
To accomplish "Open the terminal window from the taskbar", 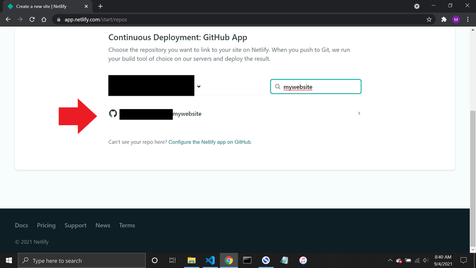I will 247,260.
